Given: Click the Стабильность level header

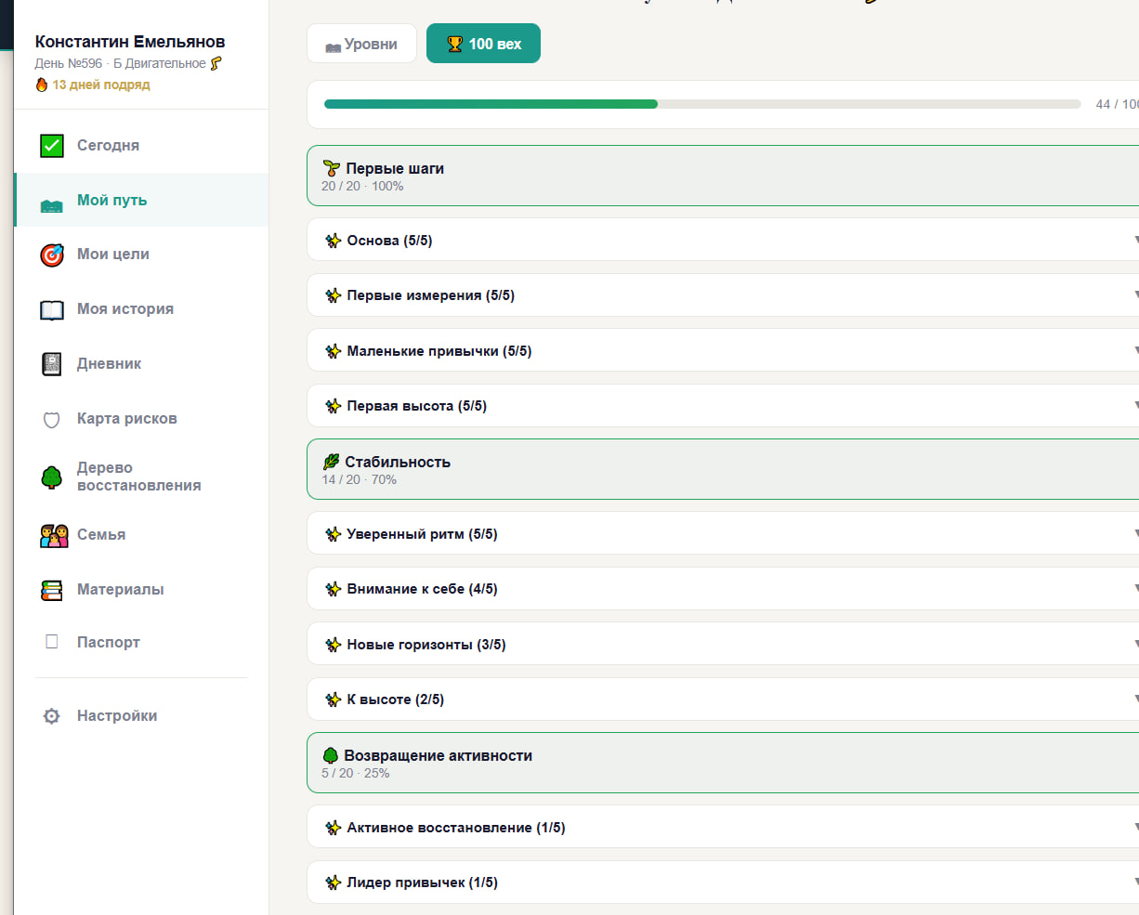Looking at the screenshot, I should [x=723, y=469].
